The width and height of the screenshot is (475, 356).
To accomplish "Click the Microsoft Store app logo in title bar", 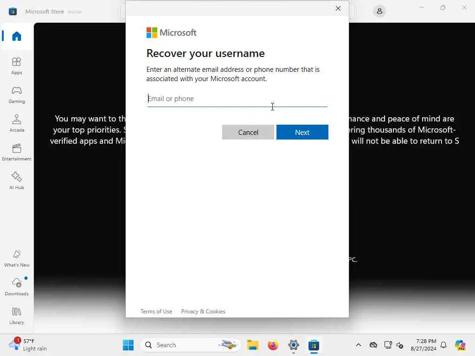I will click(x=13, y=12).
